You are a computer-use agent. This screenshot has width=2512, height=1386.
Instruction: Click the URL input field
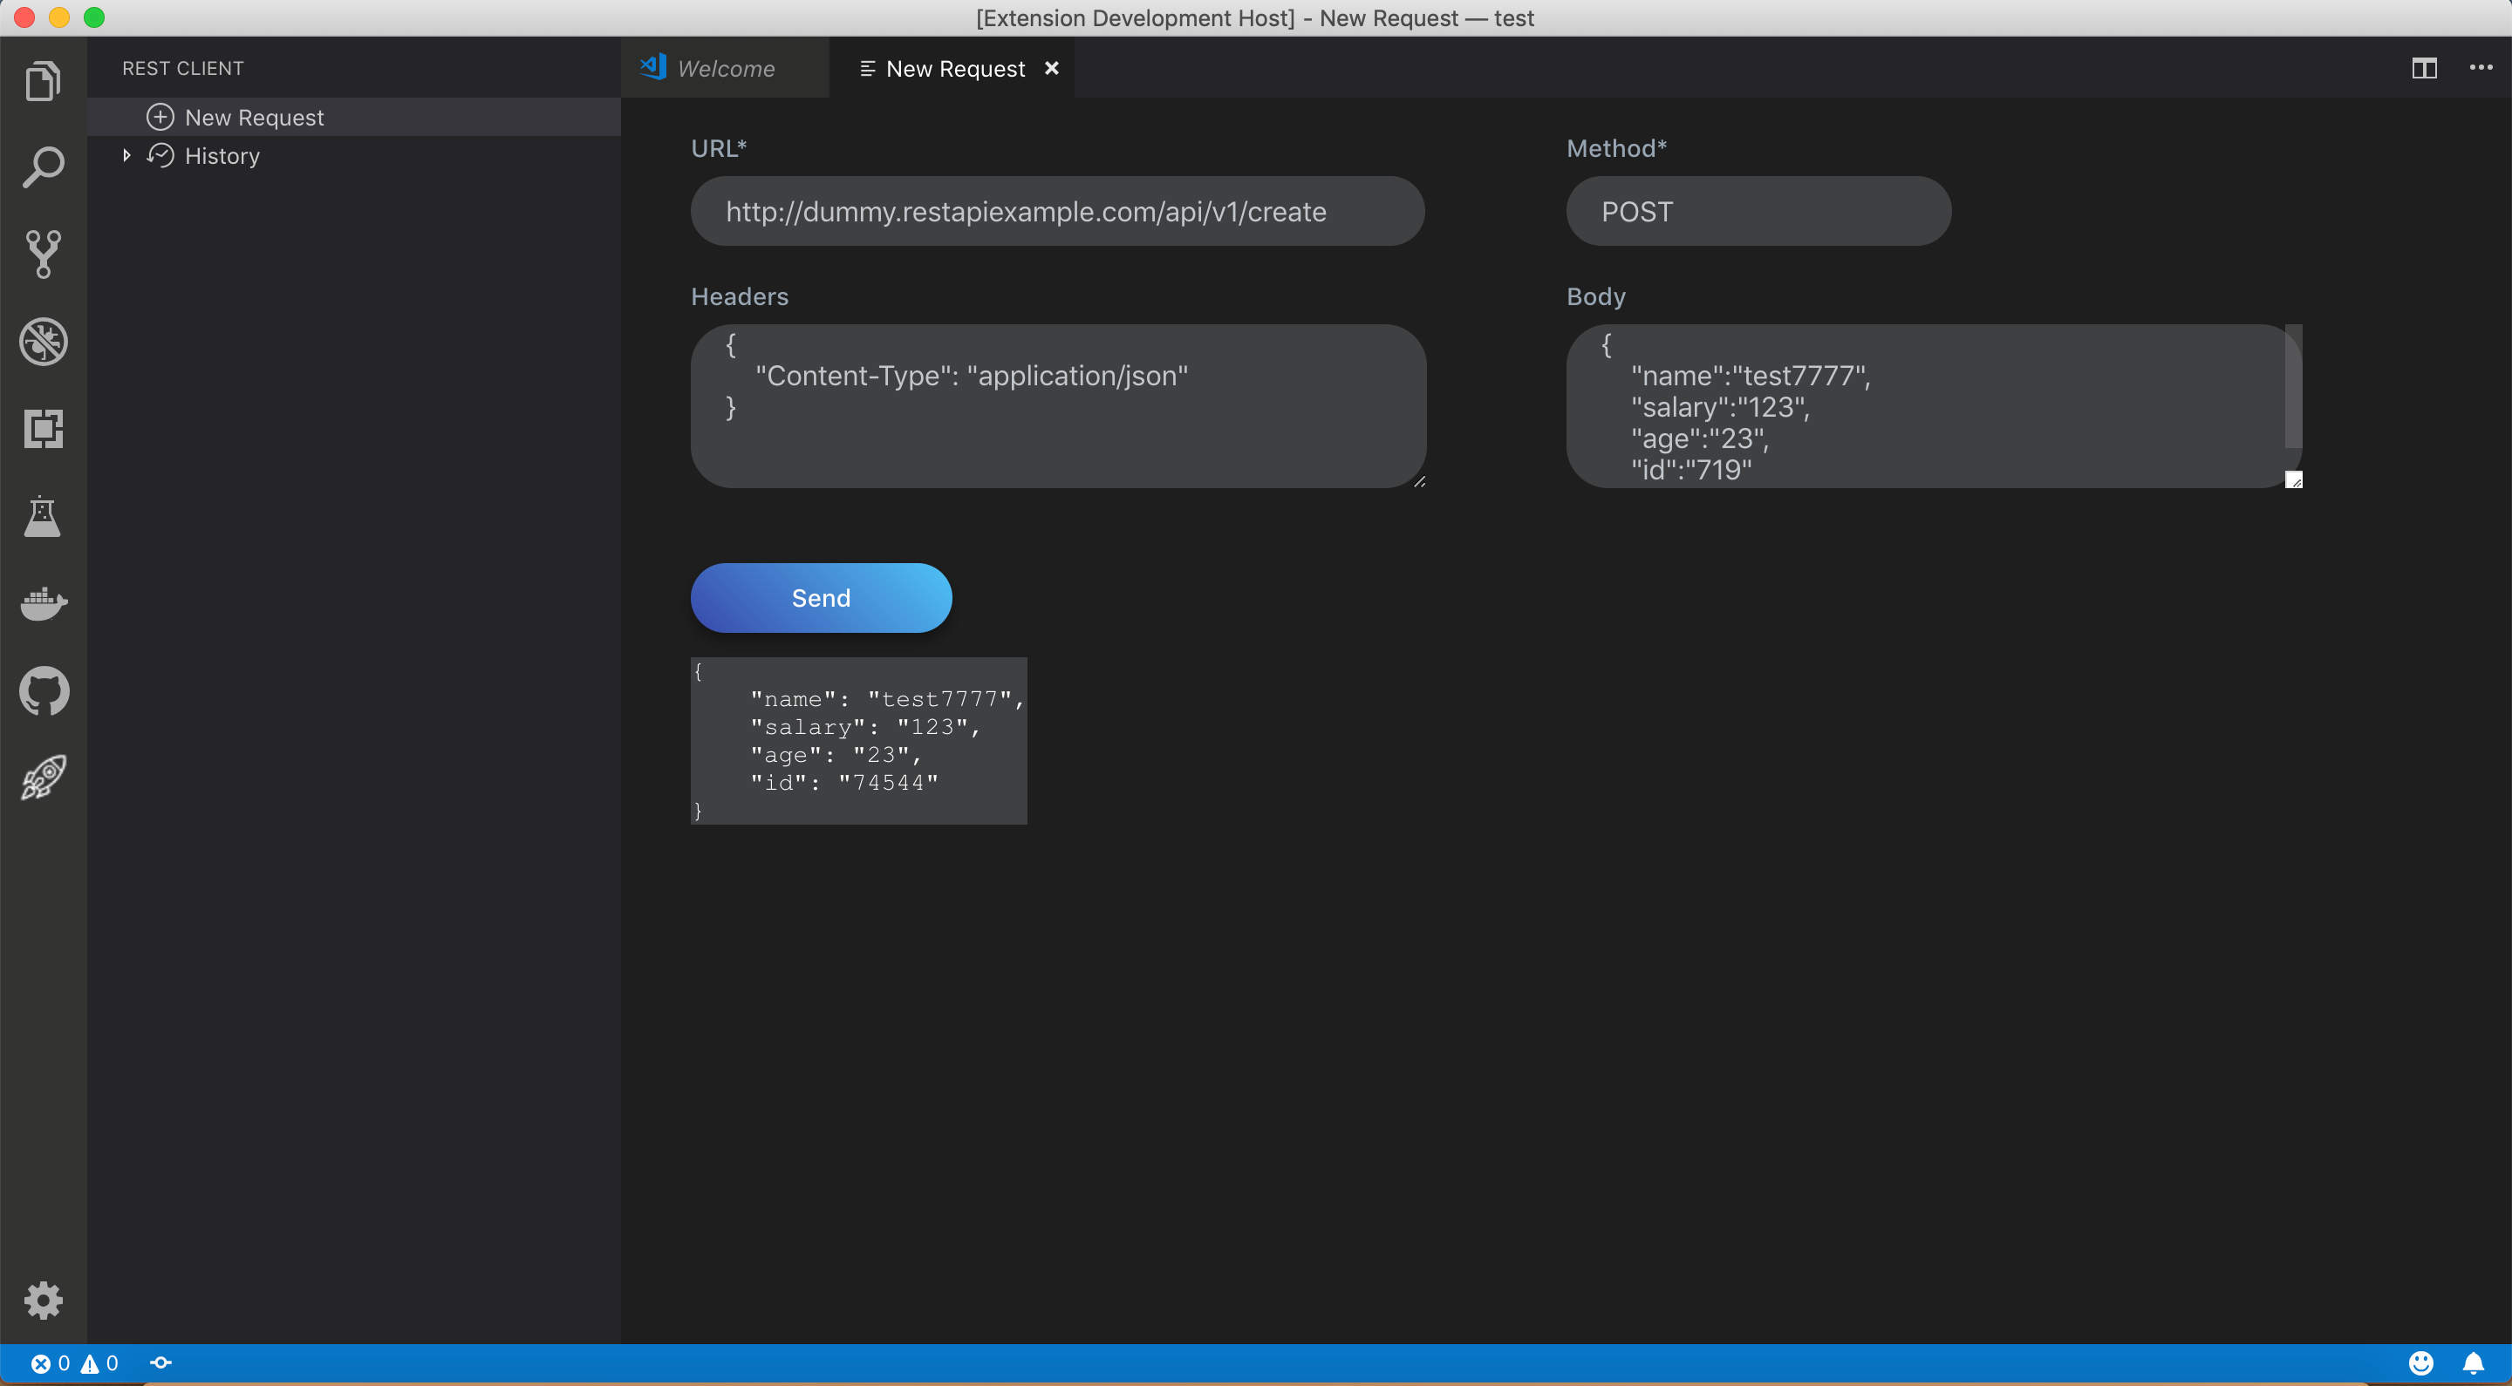(x=1057, y=212)
